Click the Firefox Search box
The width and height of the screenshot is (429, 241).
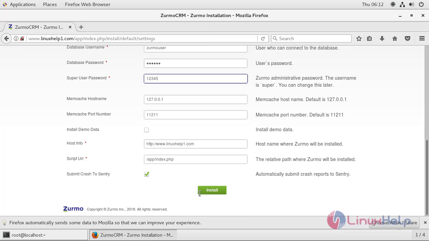pos(311,38)
